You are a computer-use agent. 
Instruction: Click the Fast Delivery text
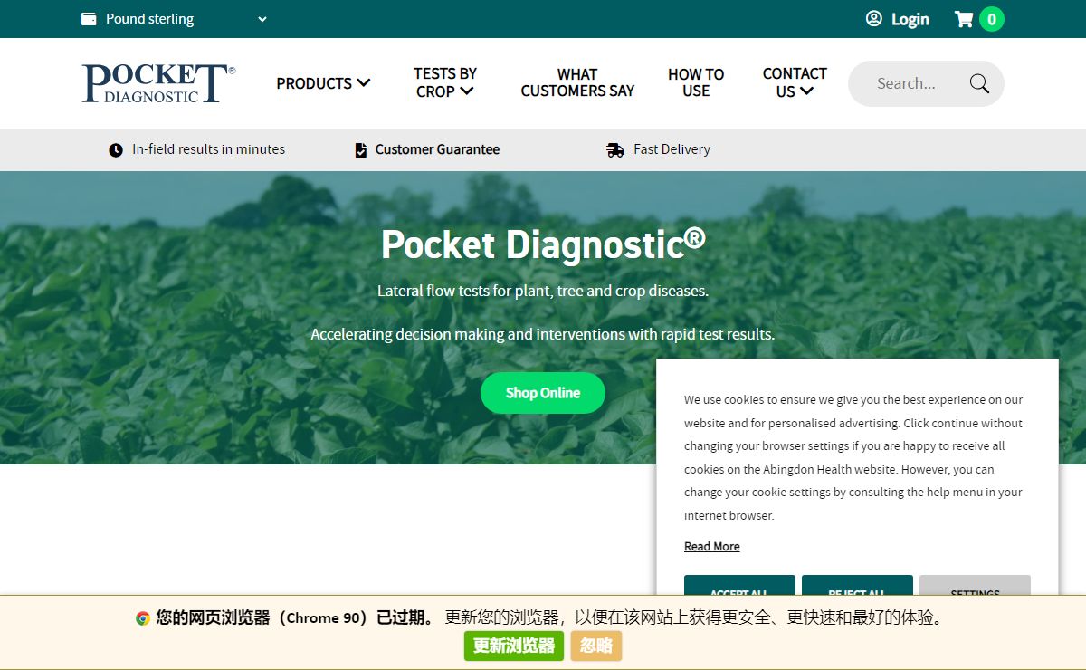pos(672,149)
